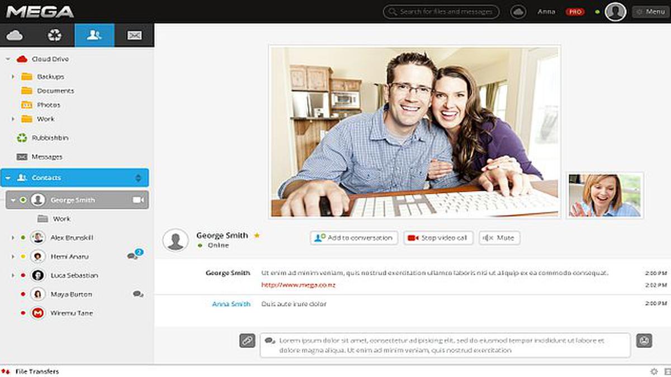
Task: Select the Contacts section header
Action: [48, 177]
